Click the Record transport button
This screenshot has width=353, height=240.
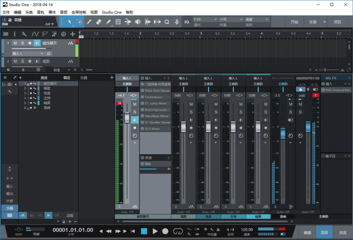165,231
